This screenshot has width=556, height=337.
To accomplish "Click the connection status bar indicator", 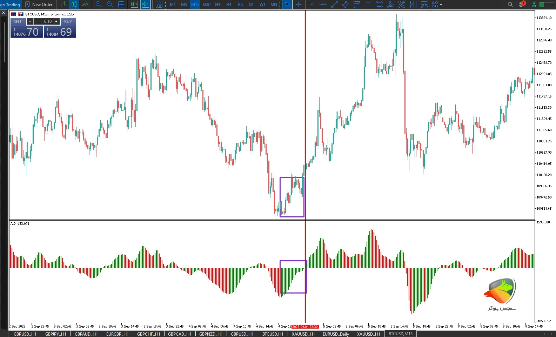I will tap(546, 5).
